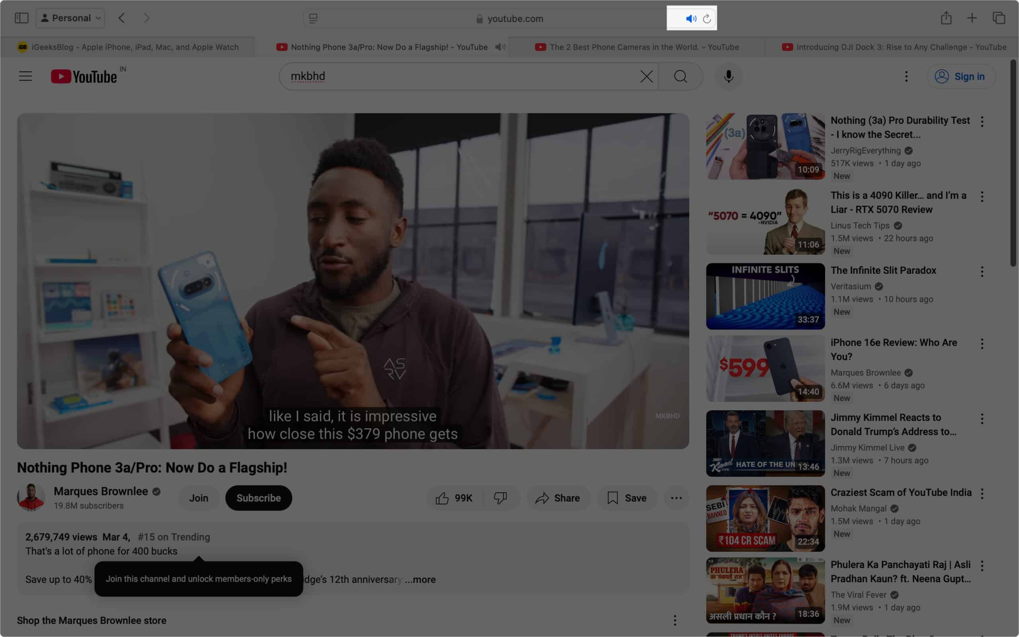Open the reader/page menu icon in address bar

[313, 19]
